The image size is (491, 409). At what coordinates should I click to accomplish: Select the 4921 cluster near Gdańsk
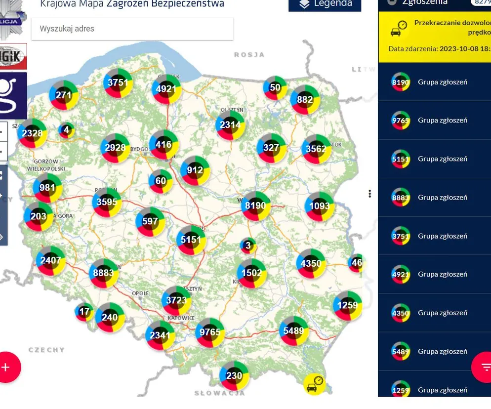(x=166, y=89)
